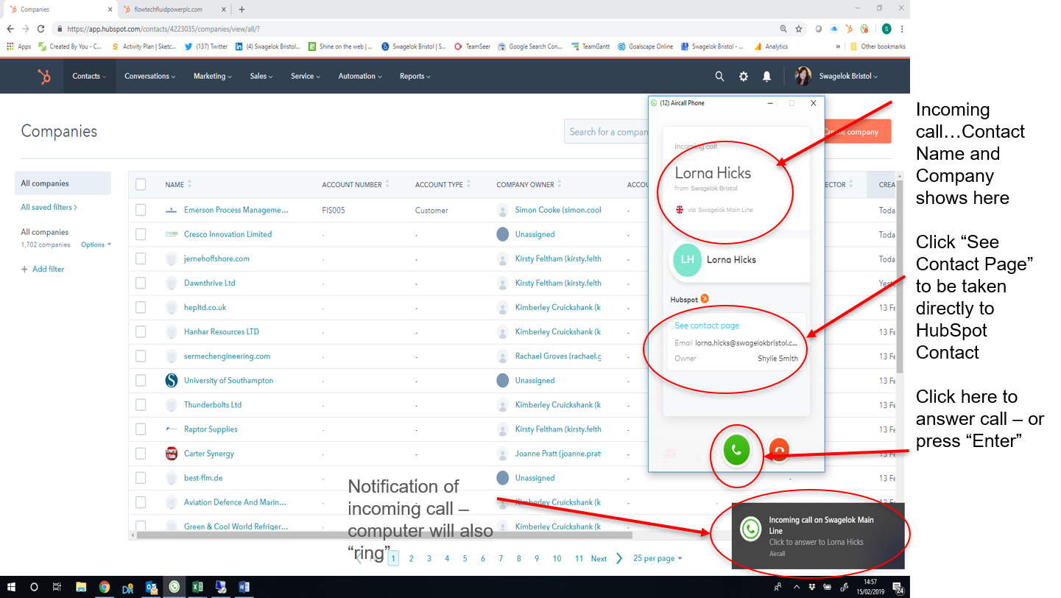Click the incoming call notification toast
Viewport: 1061px width, 598px height.
[x=818, y=536]
